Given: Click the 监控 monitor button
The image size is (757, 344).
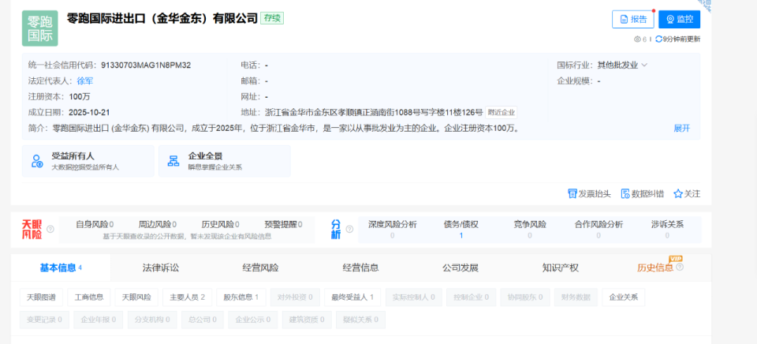Looking at the screenshot, I should [x=679, y=19].
